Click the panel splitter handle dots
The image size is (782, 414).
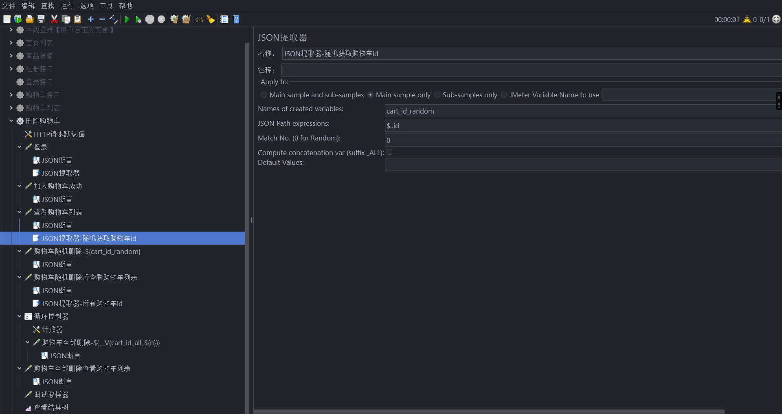[252, 220]
